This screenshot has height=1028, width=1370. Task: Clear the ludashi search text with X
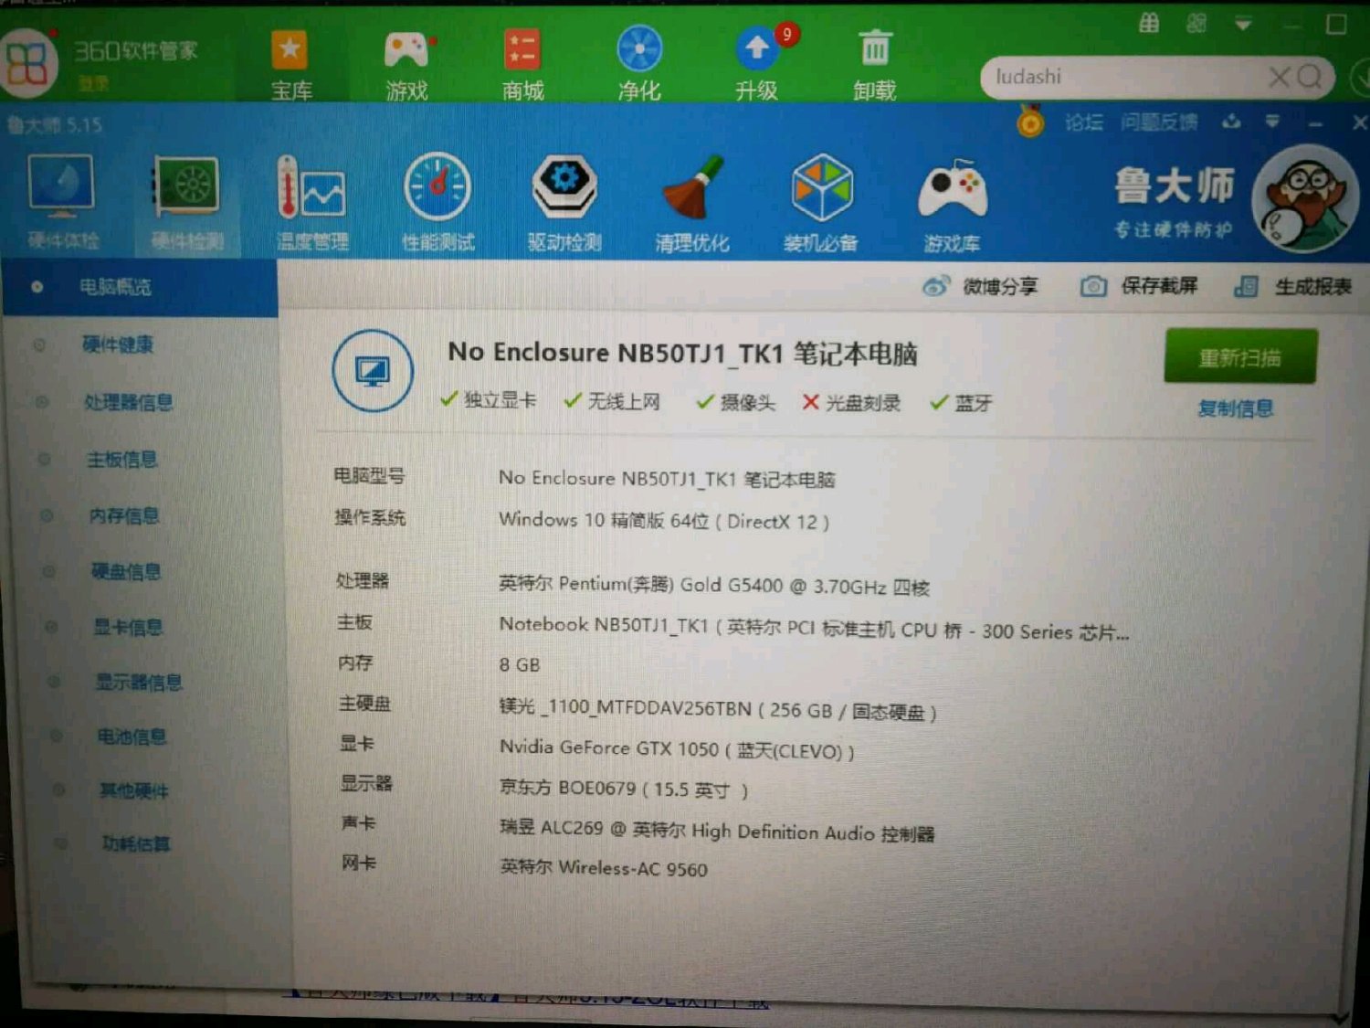pos(1280,78)
